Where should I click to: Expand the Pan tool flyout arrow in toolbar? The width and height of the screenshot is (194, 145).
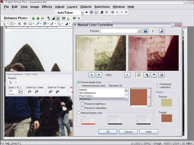tap(8, 24)
